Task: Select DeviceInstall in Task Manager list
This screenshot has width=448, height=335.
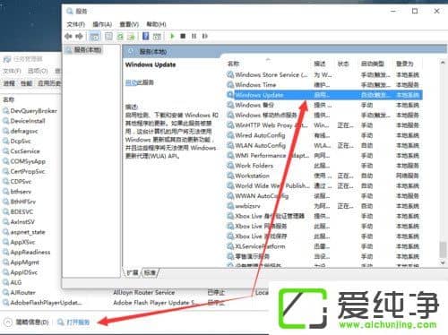Action: pyautogui.click(x=24, y=121)
